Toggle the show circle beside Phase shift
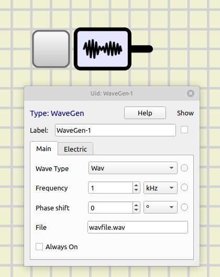This screenshot has height=277, width=220. coord(184,207)
